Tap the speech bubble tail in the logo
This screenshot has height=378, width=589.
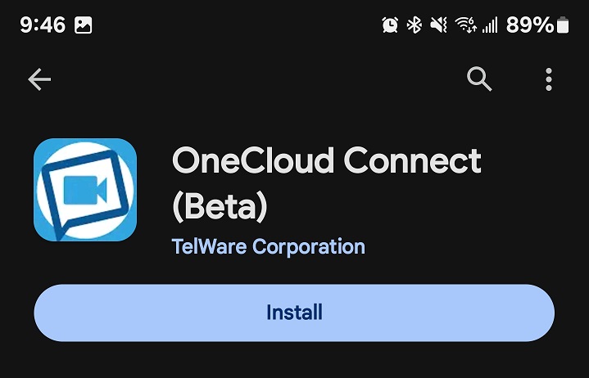(62, 229)
